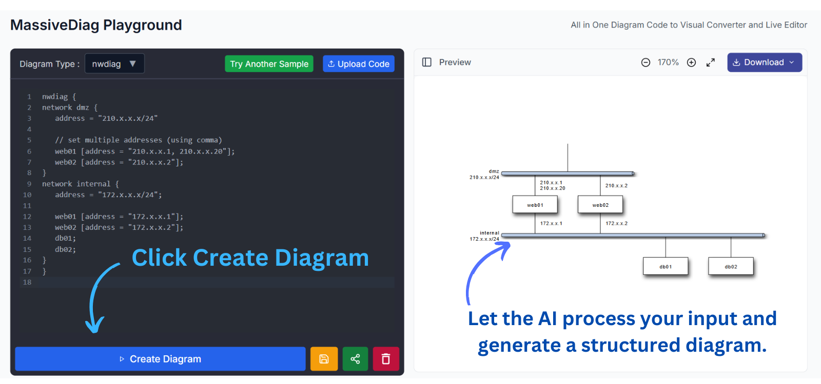Open the nwdiag diagram type dropdown
The image size is (821, 384).
click(114, 63)
